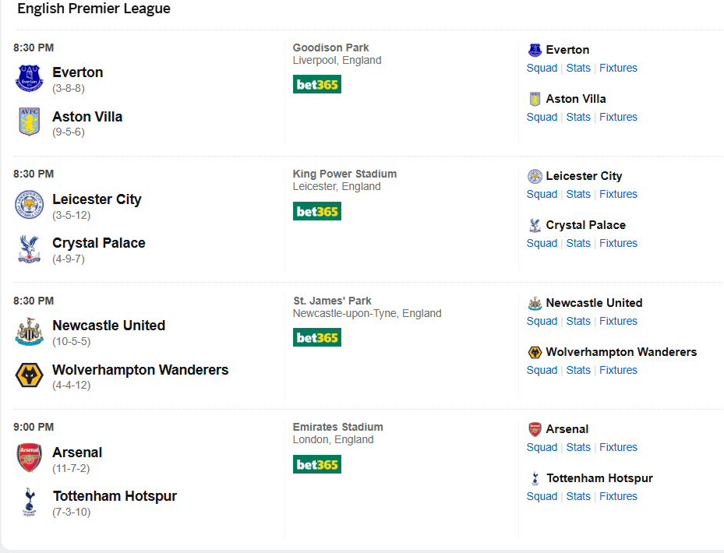Click the bet365 logo under King Power Stadium
Image resolution: width=724 pixels, height=553 pixels.
tap(317, 211)
